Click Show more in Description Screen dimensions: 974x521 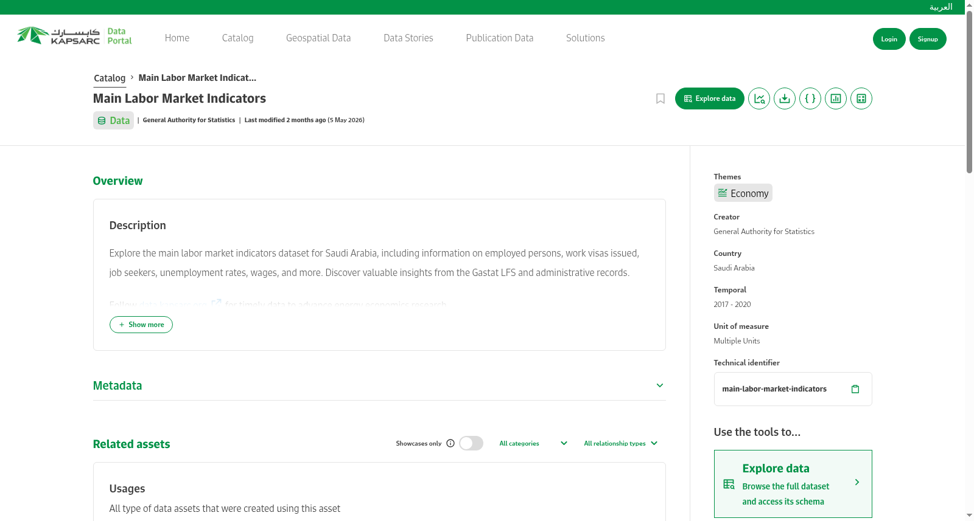(x=141, y=325)
